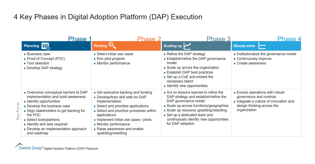Image resolution: width=315 pixels, height=164 pixels.
Task: Select 'Integrate a culture of innovation' bullet
Action: coord(265,106)
